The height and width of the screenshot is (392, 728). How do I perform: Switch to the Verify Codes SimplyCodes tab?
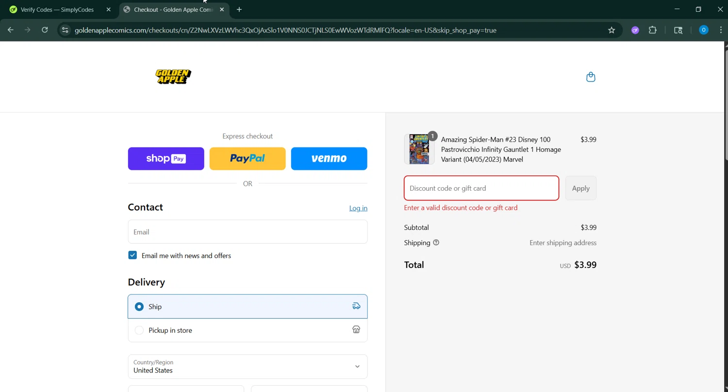point(59,9)
